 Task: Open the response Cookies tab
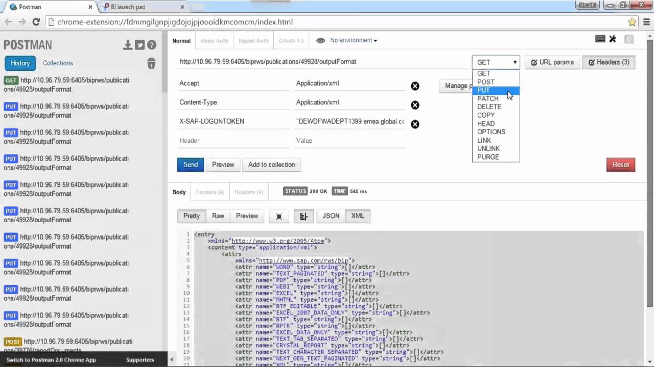[210, 192]
